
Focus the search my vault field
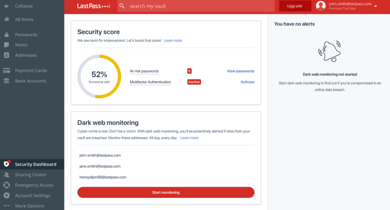(196, 6)
